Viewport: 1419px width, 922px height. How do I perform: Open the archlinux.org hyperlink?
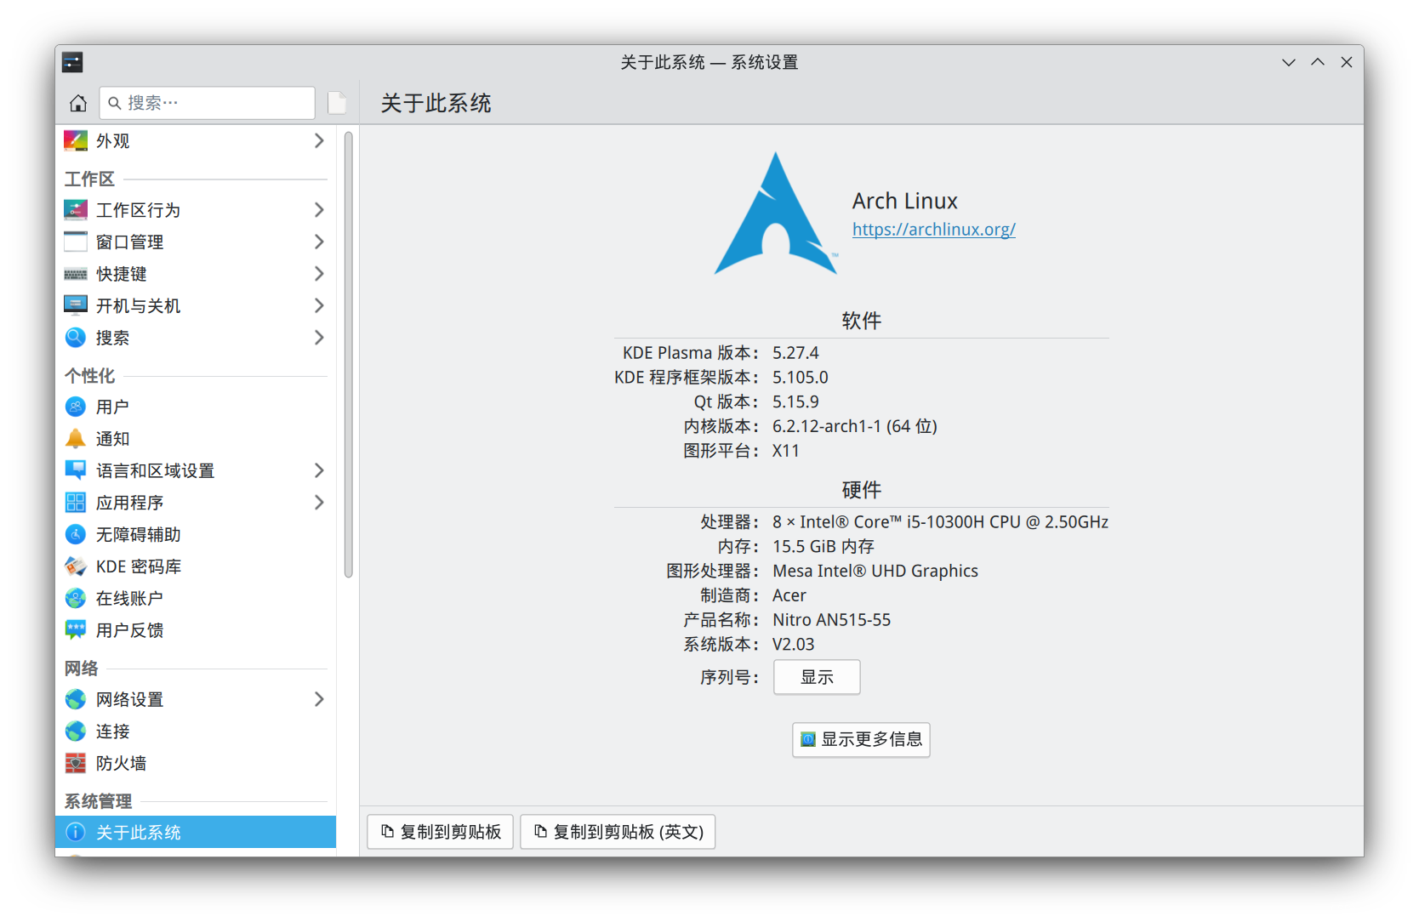[x=933, y=229]
